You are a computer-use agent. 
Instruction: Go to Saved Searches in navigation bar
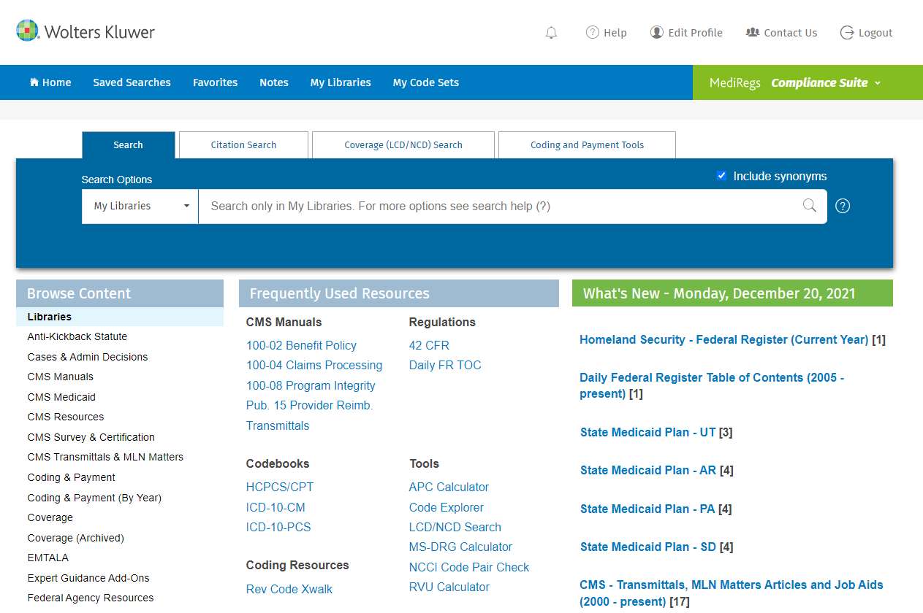click(132, 82)
